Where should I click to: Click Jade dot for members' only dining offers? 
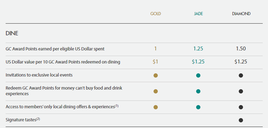198,107
